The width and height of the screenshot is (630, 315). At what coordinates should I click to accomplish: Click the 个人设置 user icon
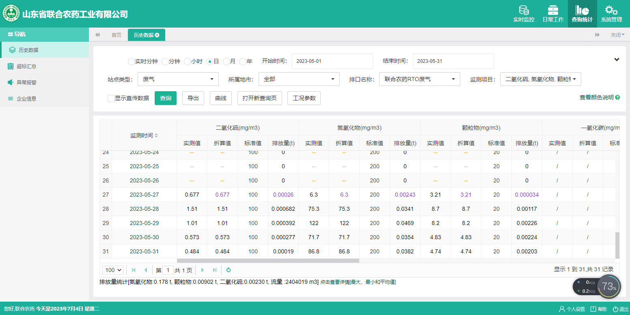[562, 309]
